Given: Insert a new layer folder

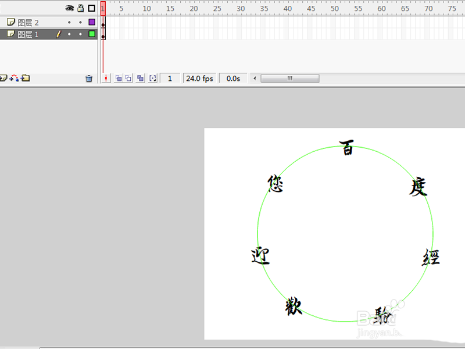Looking at the screenshot, I should pos(26,78).
